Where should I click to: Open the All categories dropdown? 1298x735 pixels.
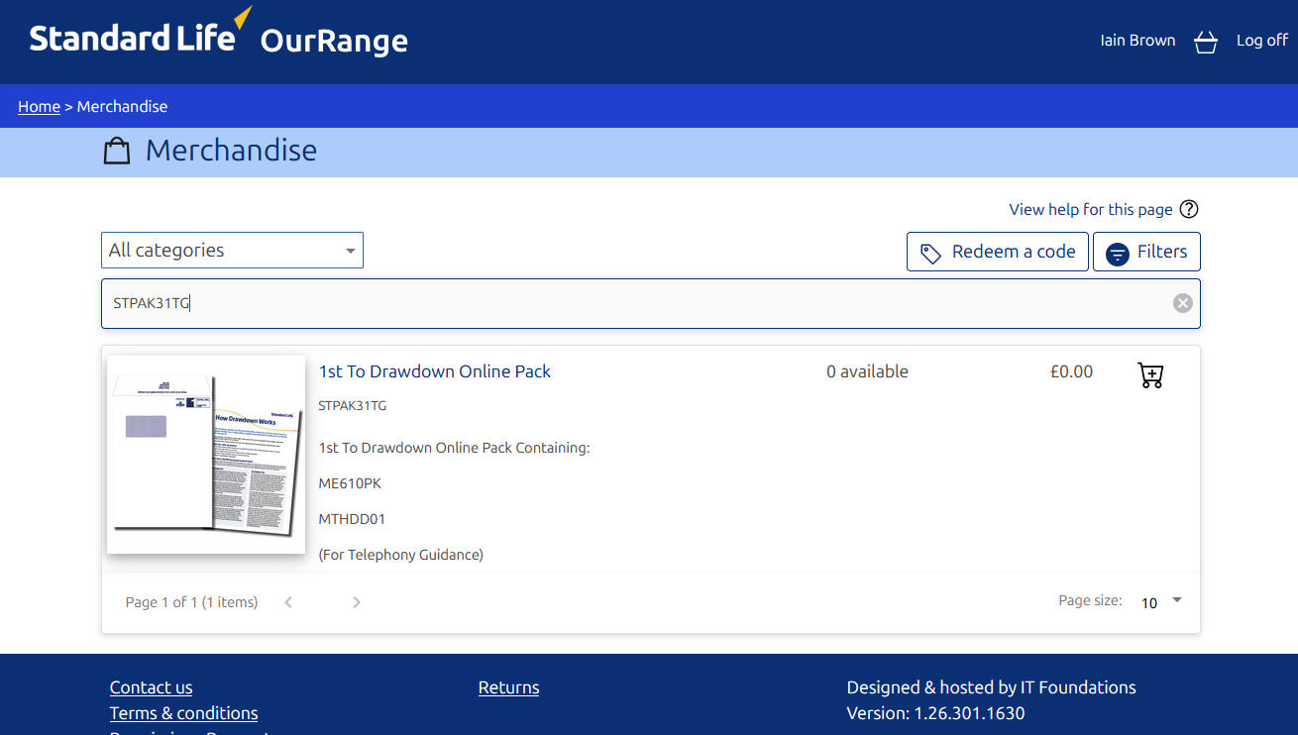232,251
